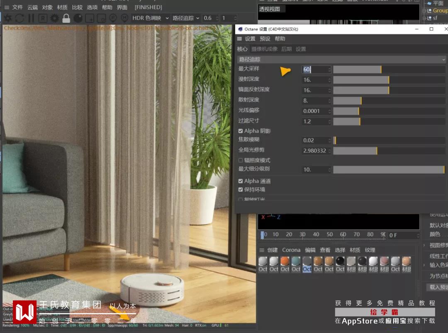Image resolution: width=448 pixels, height=333 pixels.
Task: Click the boxed R icon in Live Viewer toolbar
Action: [43, 18]
